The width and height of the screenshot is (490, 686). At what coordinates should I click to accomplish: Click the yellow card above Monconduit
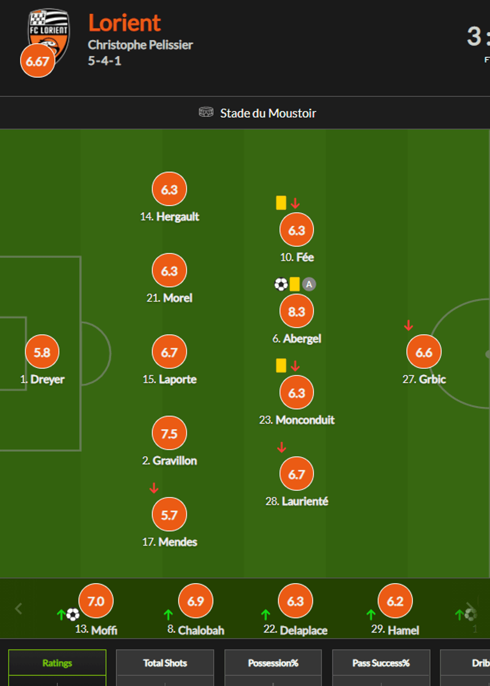pos(281,365)
